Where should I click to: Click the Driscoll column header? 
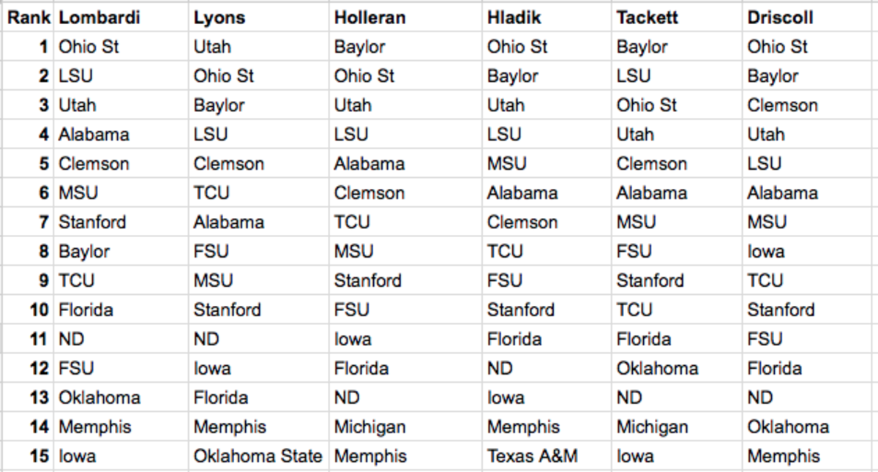click(x=810, y=17)
